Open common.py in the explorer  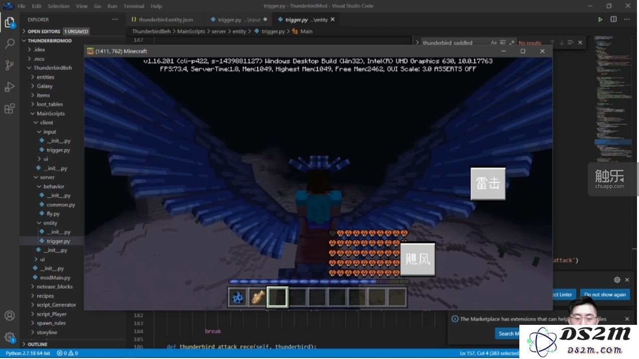61,205
